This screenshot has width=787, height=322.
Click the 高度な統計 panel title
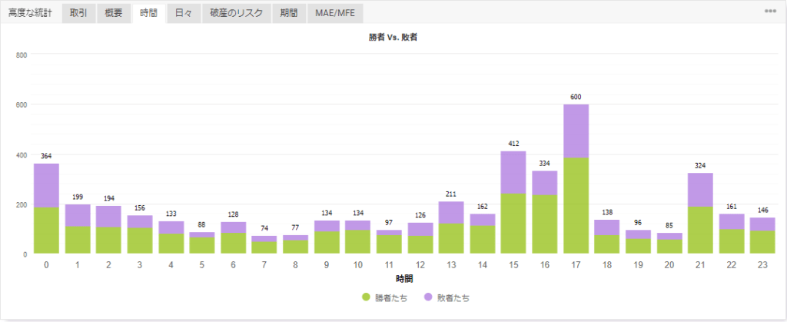click(30, 14)
